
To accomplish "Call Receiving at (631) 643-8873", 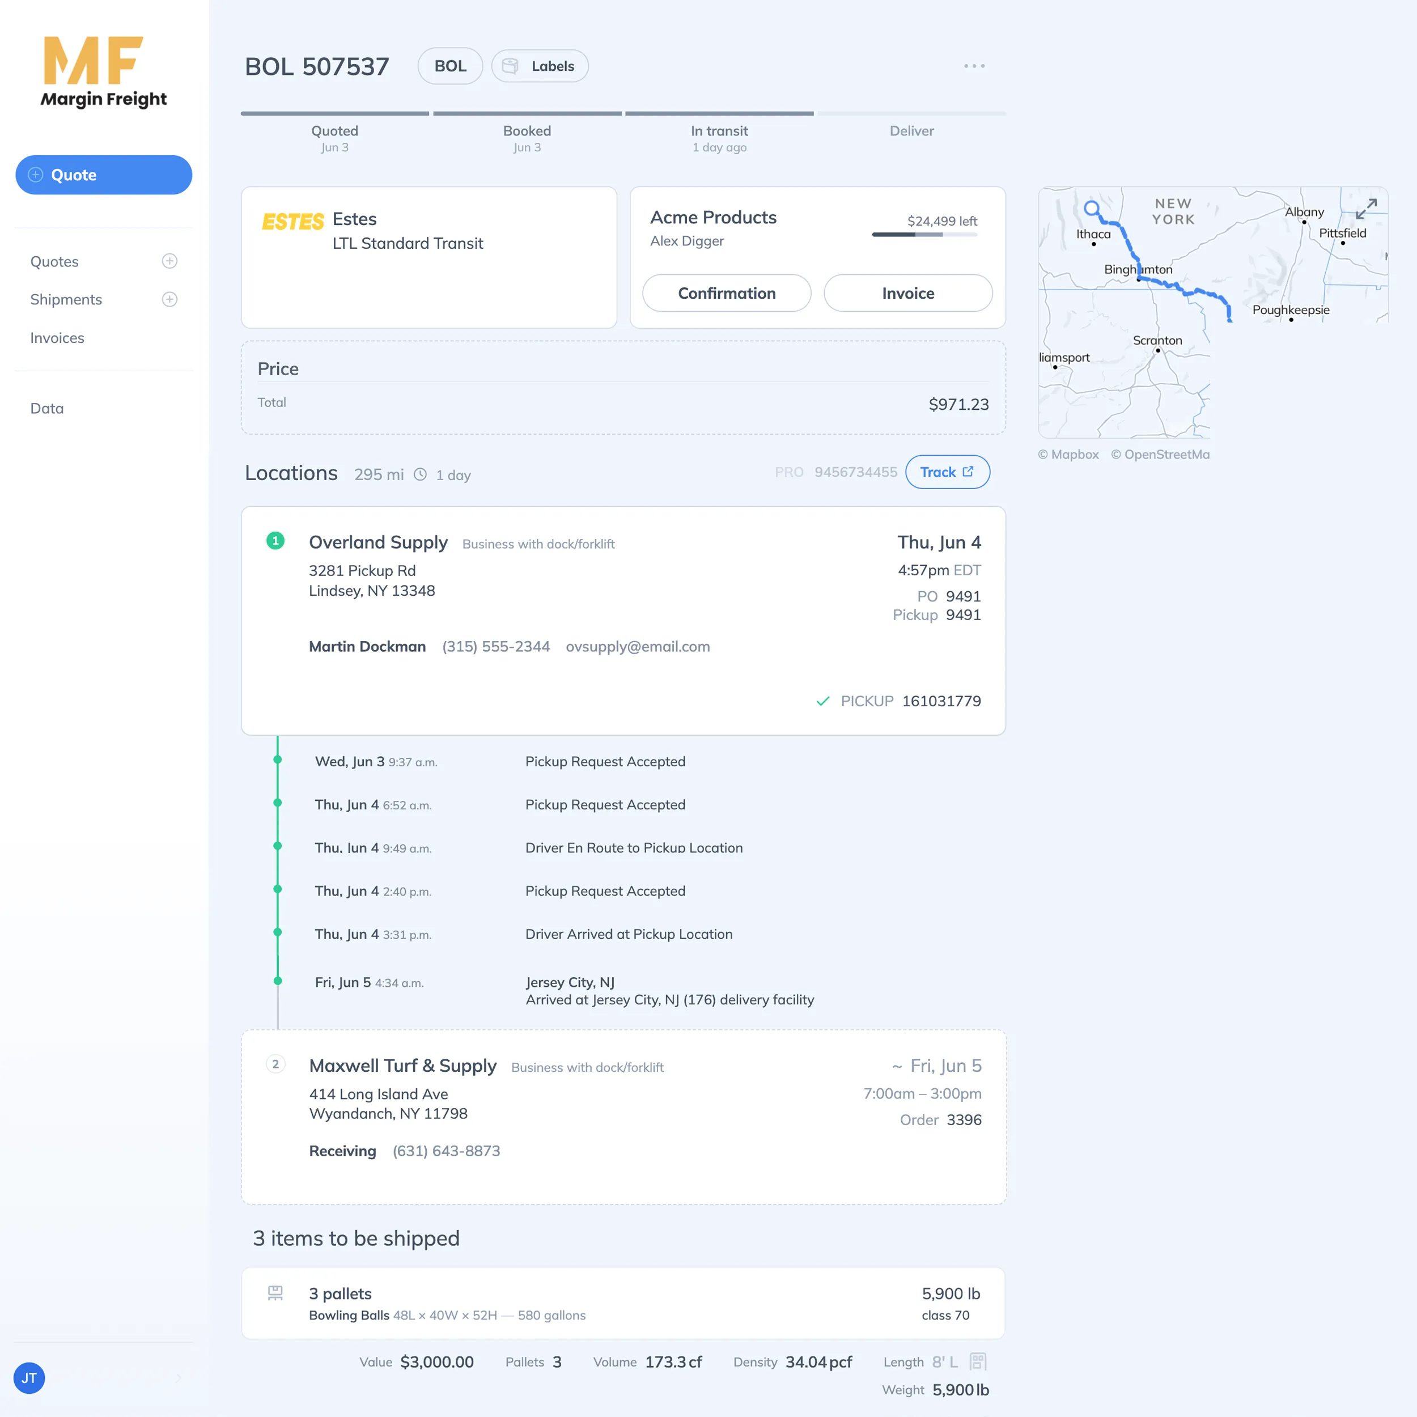I will coord(447,1152).
